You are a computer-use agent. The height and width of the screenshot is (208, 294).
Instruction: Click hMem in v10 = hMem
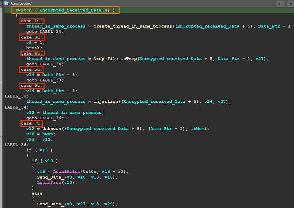[48, 134]
